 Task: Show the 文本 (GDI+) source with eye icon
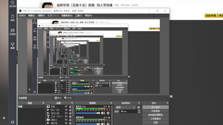pyautogui.click(x=66, y=116)
